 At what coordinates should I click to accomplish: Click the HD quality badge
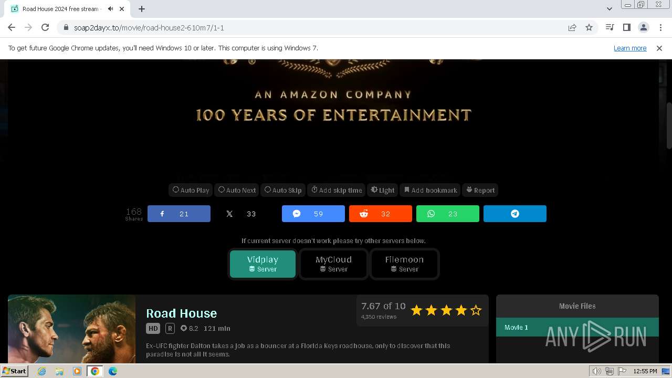pyautogui.click(x=153, y=328)
